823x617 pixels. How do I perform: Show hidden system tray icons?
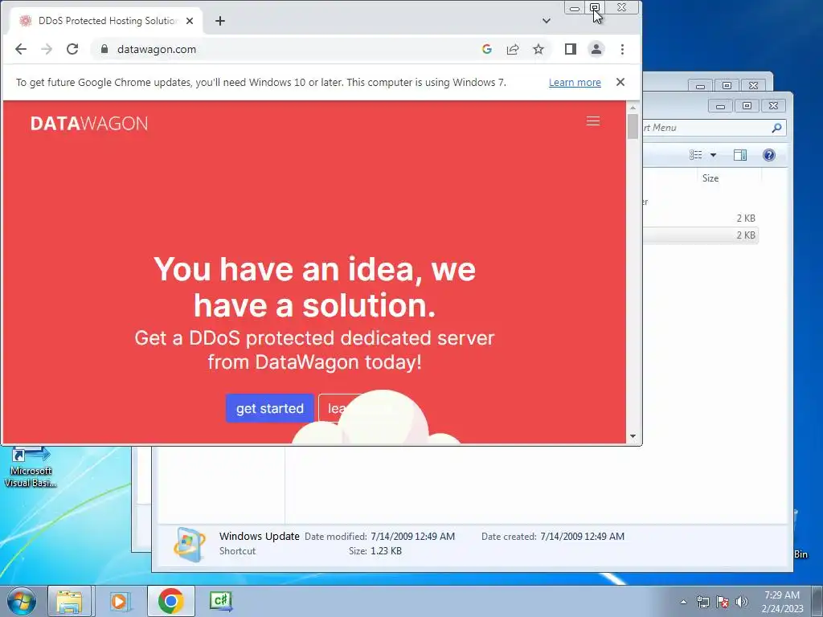point(683,602)
